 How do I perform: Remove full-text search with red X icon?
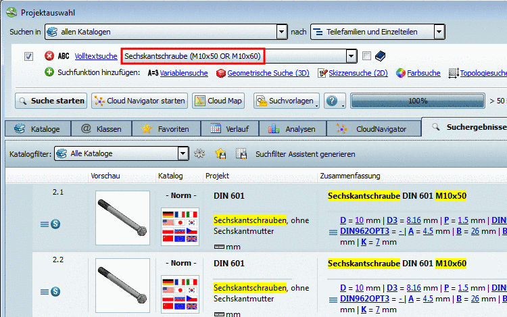click(49, 56)
